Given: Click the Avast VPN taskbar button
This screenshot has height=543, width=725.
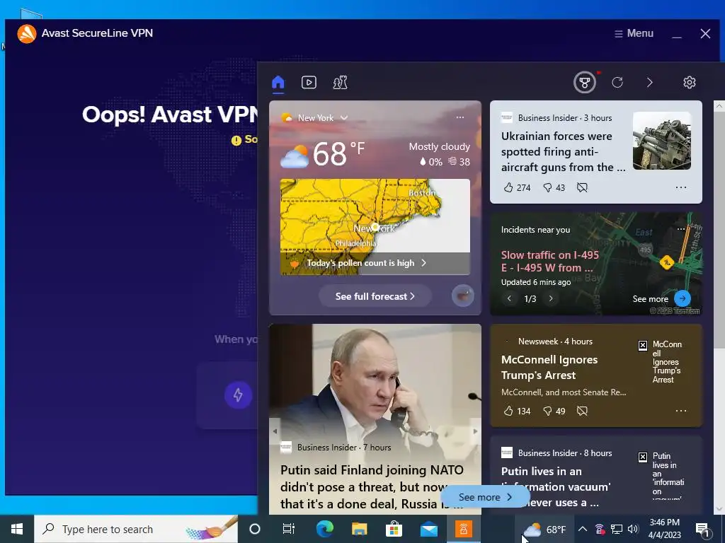Looking at the screenshot, I should (463, 529).
